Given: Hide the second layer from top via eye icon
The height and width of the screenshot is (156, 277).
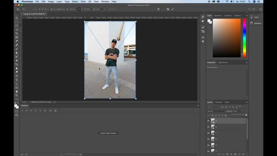Looking at the screenshot, I should pos(208,127).
